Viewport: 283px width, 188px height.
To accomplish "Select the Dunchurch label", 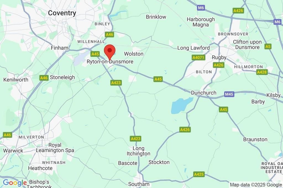I will pyautogui.click(x=204, y=93).
